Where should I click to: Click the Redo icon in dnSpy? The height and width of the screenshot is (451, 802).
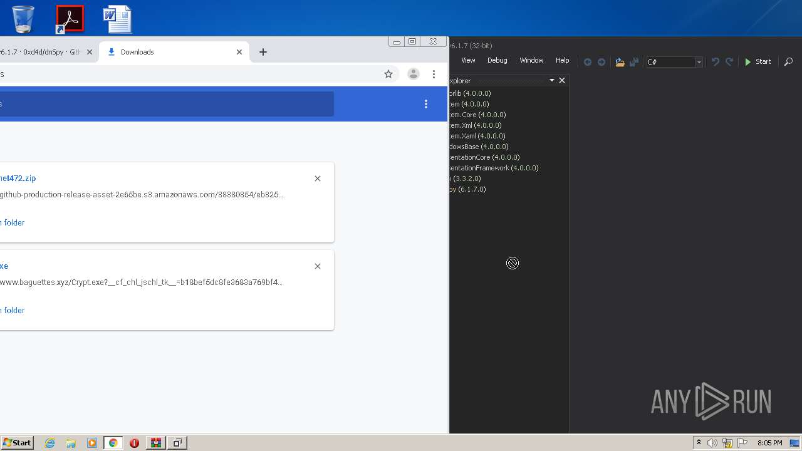pos(729,62)
